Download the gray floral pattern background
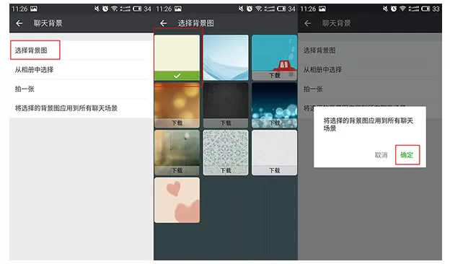This screenshot has width=450, height=264. coord(226,170)
